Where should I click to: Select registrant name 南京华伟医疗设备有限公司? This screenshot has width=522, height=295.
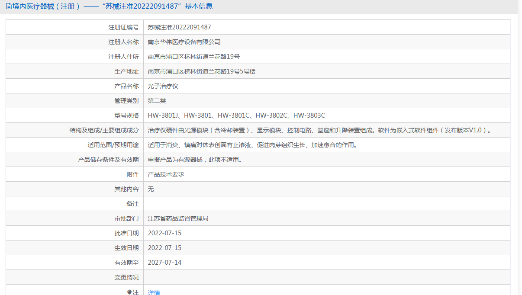coord(184,42)
